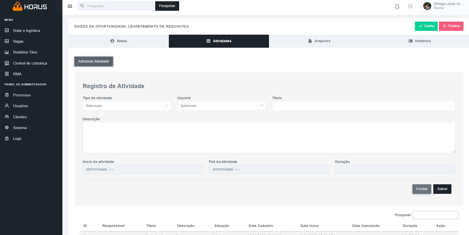Switch to the Arquivos tab
The height and width of the screenshot is (235, 469).
point(319,41)
